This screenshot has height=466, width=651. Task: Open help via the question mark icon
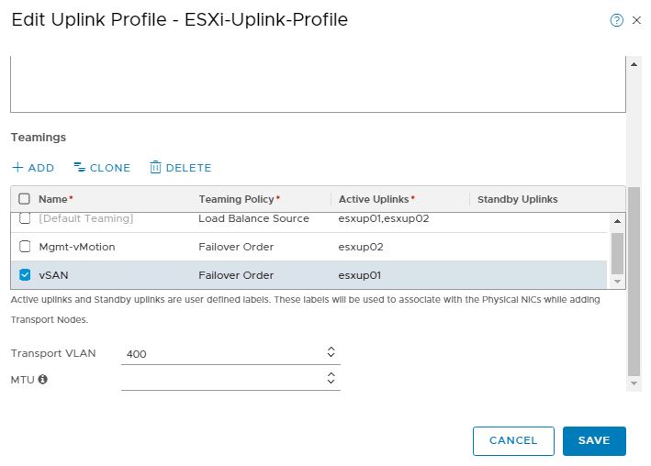[617, 20]
